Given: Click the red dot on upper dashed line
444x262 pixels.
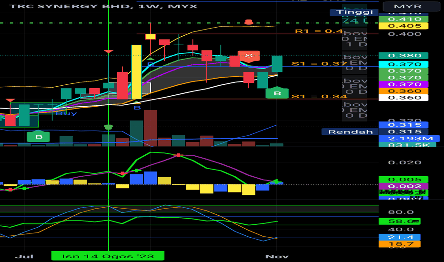Looking at the screenshot, I should (x=249, y=22).
